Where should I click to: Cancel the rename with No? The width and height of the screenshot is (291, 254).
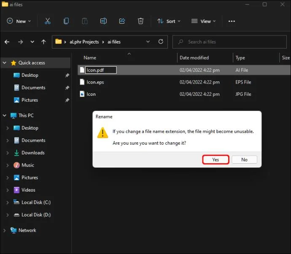point(244,159)
